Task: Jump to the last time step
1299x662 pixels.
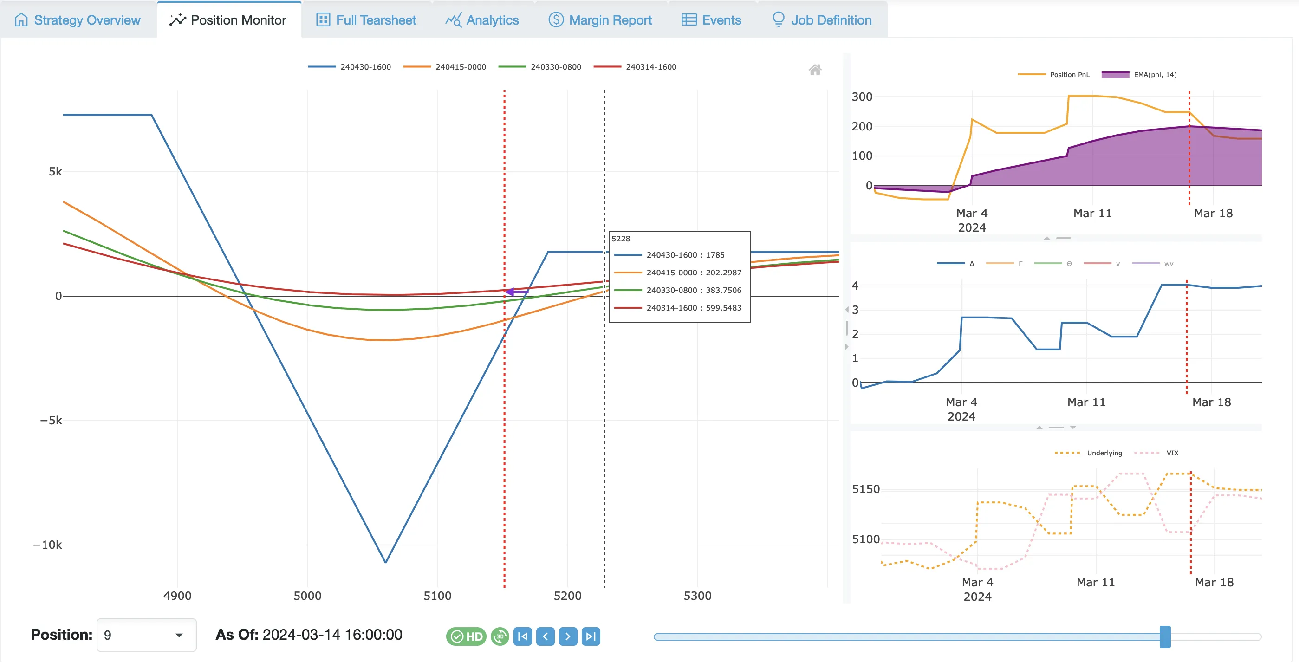Action: tap(591, 636)
